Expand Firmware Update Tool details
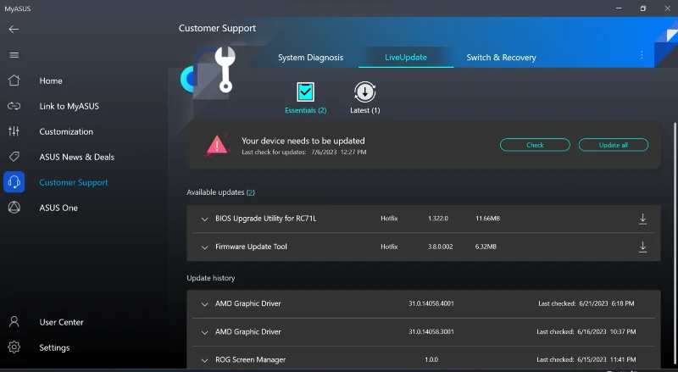678x372 pixels. click(x=204, y=247)
